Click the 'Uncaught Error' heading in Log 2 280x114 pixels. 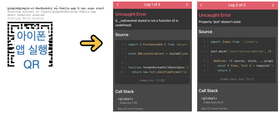point(215,15)
